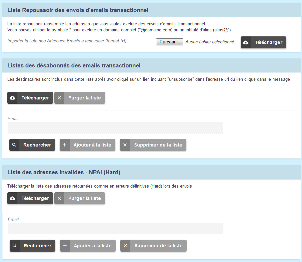Click the cloud download icon to download the repoussoir list
This screenshot has height=262, width=302.
click(x=246, y=42)
